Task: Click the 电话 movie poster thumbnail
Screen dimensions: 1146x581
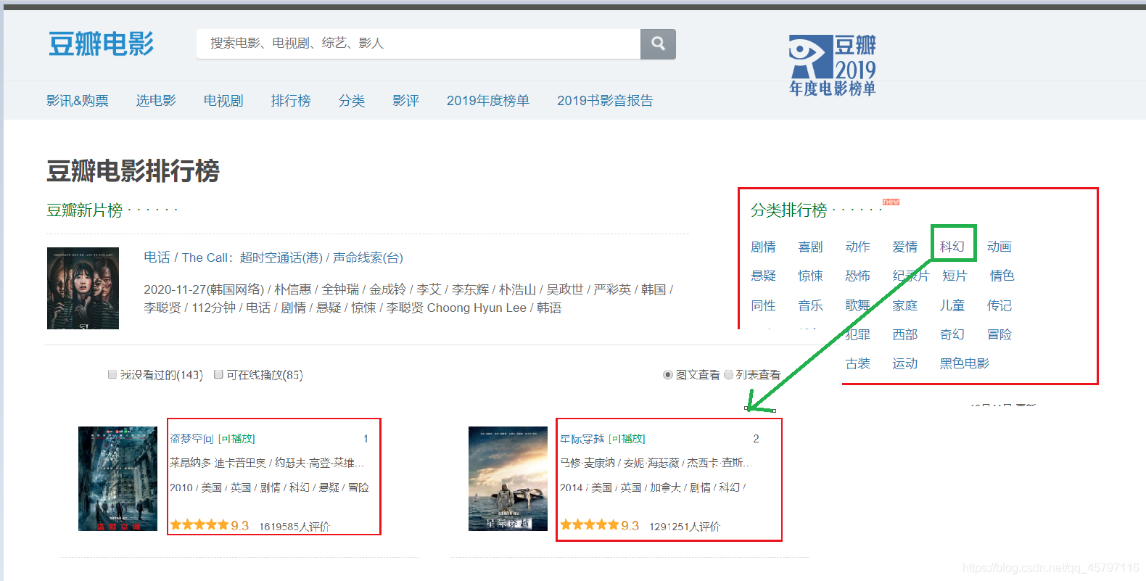Action: pos(83,288)
